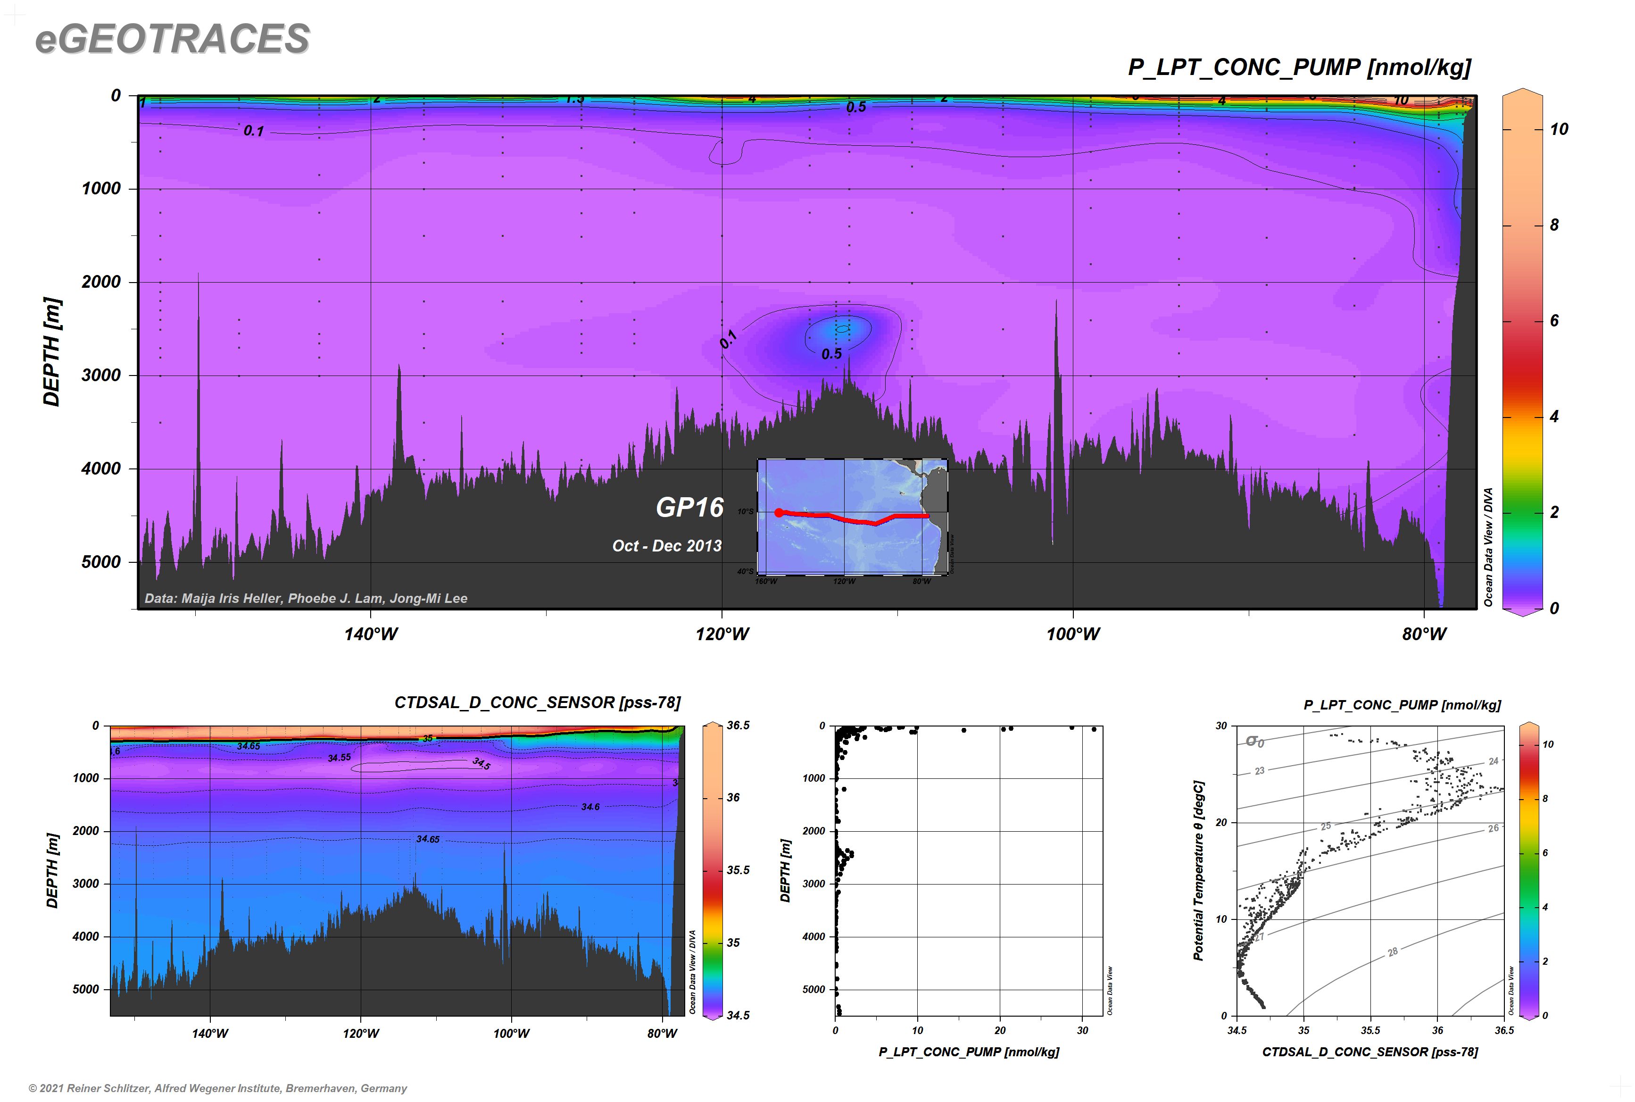Screen dimensions: 1635x1102
Task: Click the data credit line with Maija Iris Heller
Action: [306, 599]
